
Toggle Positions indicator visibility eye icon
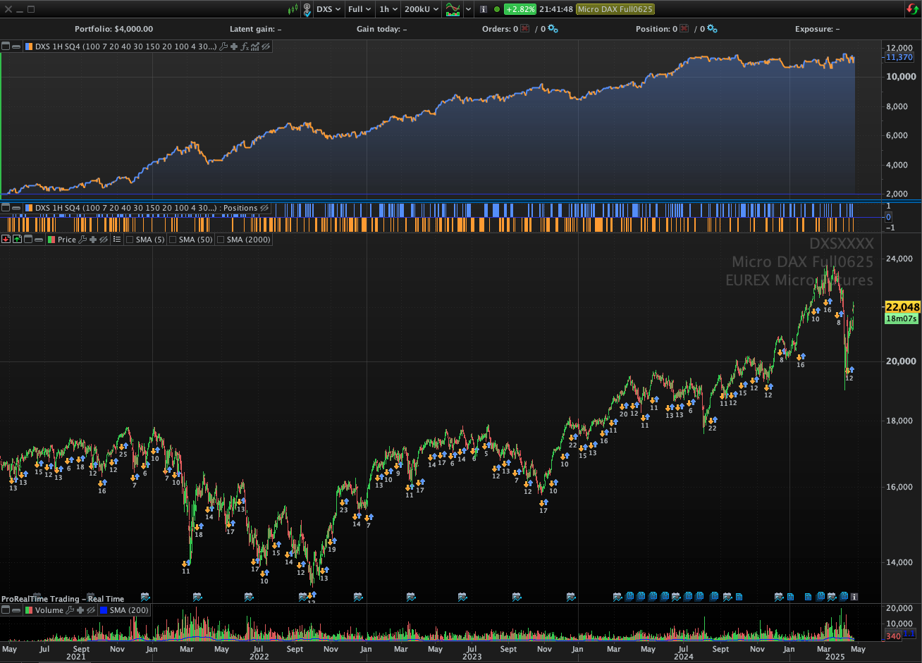(264, 208)
